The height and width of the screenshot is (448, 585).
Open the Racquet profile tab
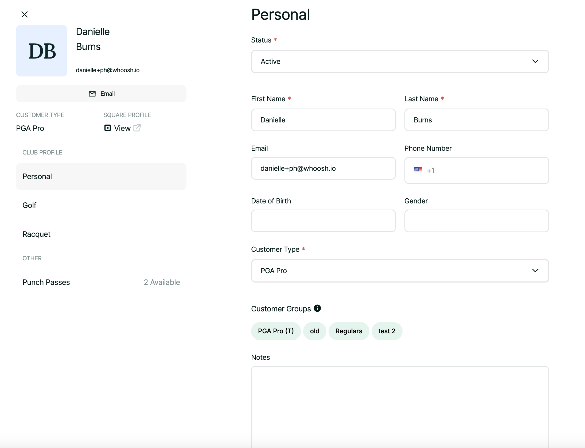tap(101, 234)
